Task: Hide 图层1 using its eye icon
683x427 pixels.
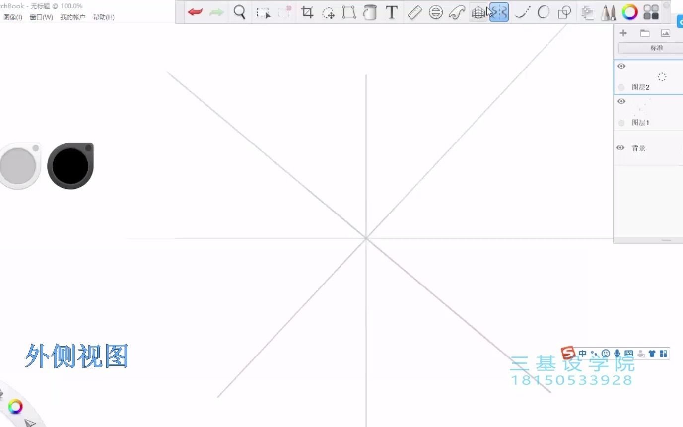Action: click(621, 101)
